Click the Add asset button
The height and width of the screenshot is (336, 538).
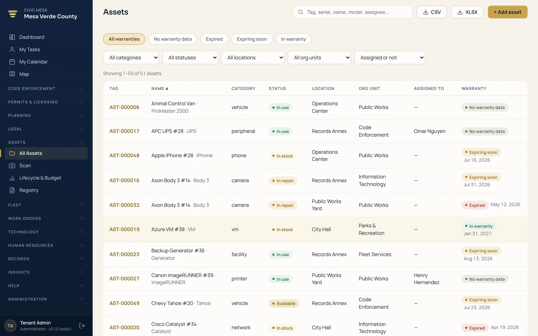click(x=507, y=12)
